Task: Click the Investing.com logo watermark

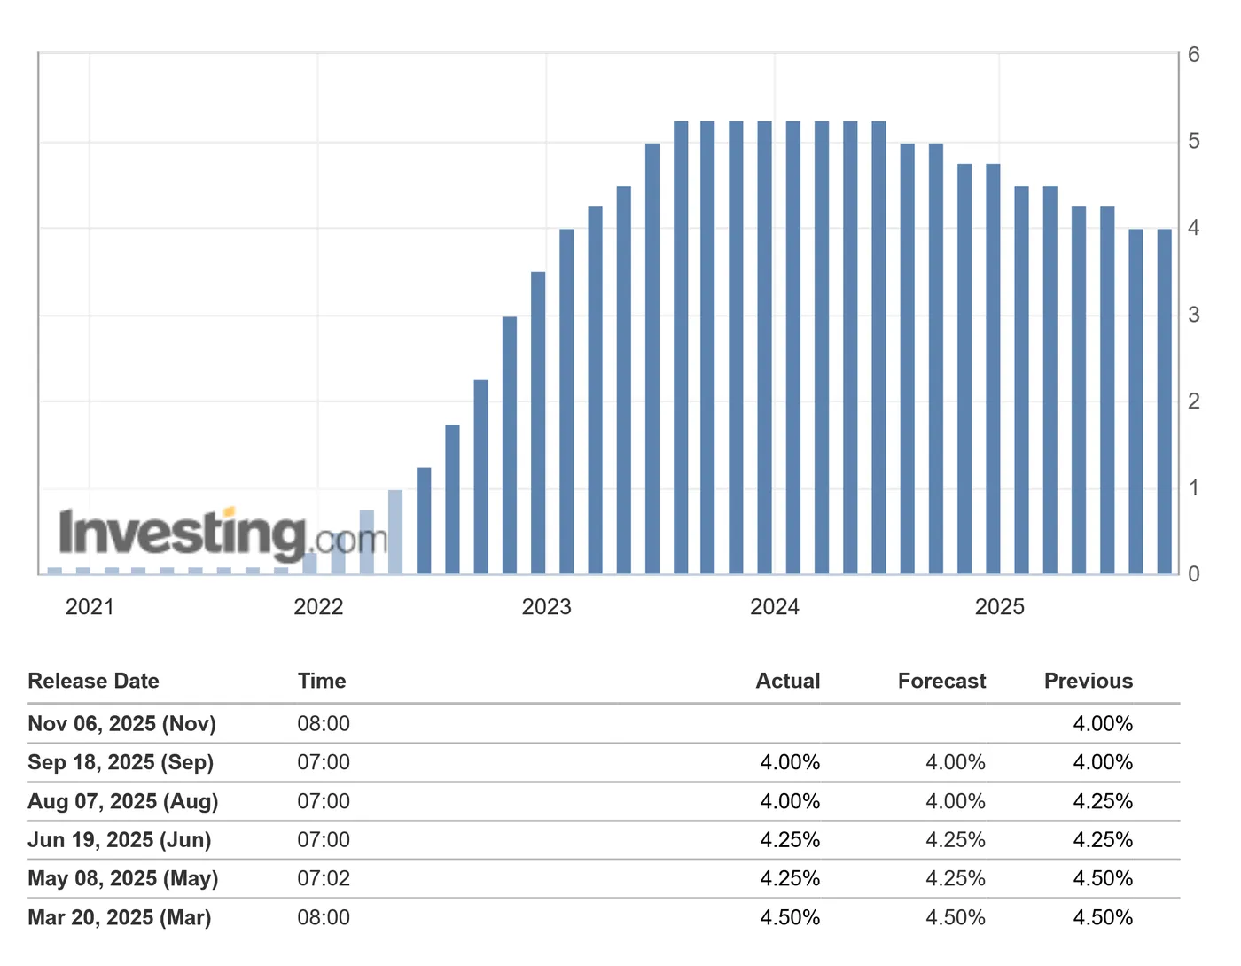Action: [222, 534]
